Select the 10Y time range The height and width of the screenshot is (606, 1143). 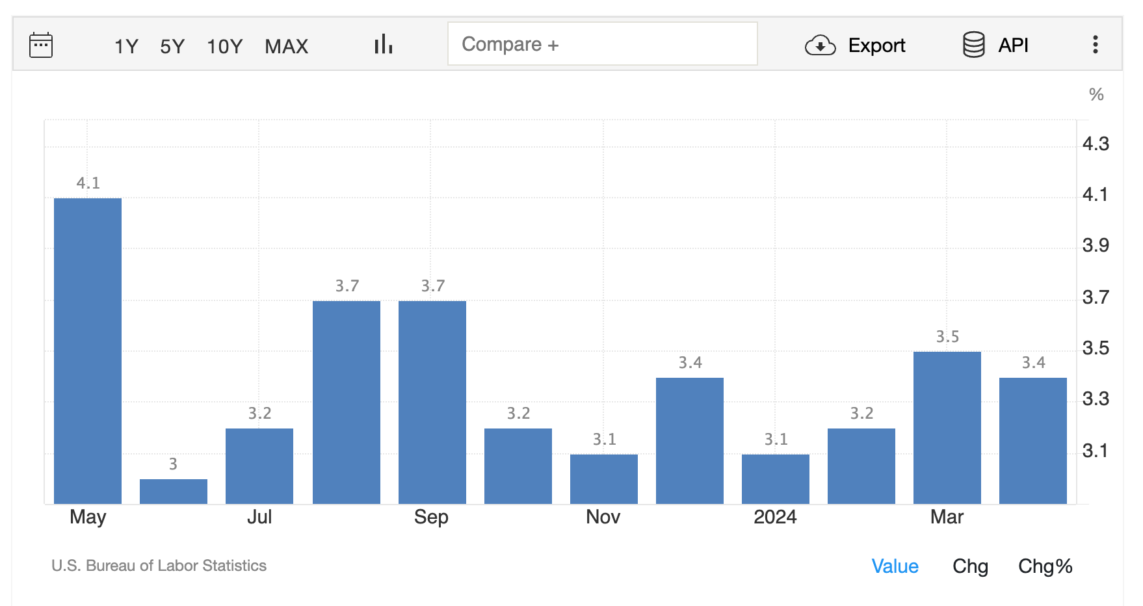point(224,46)
